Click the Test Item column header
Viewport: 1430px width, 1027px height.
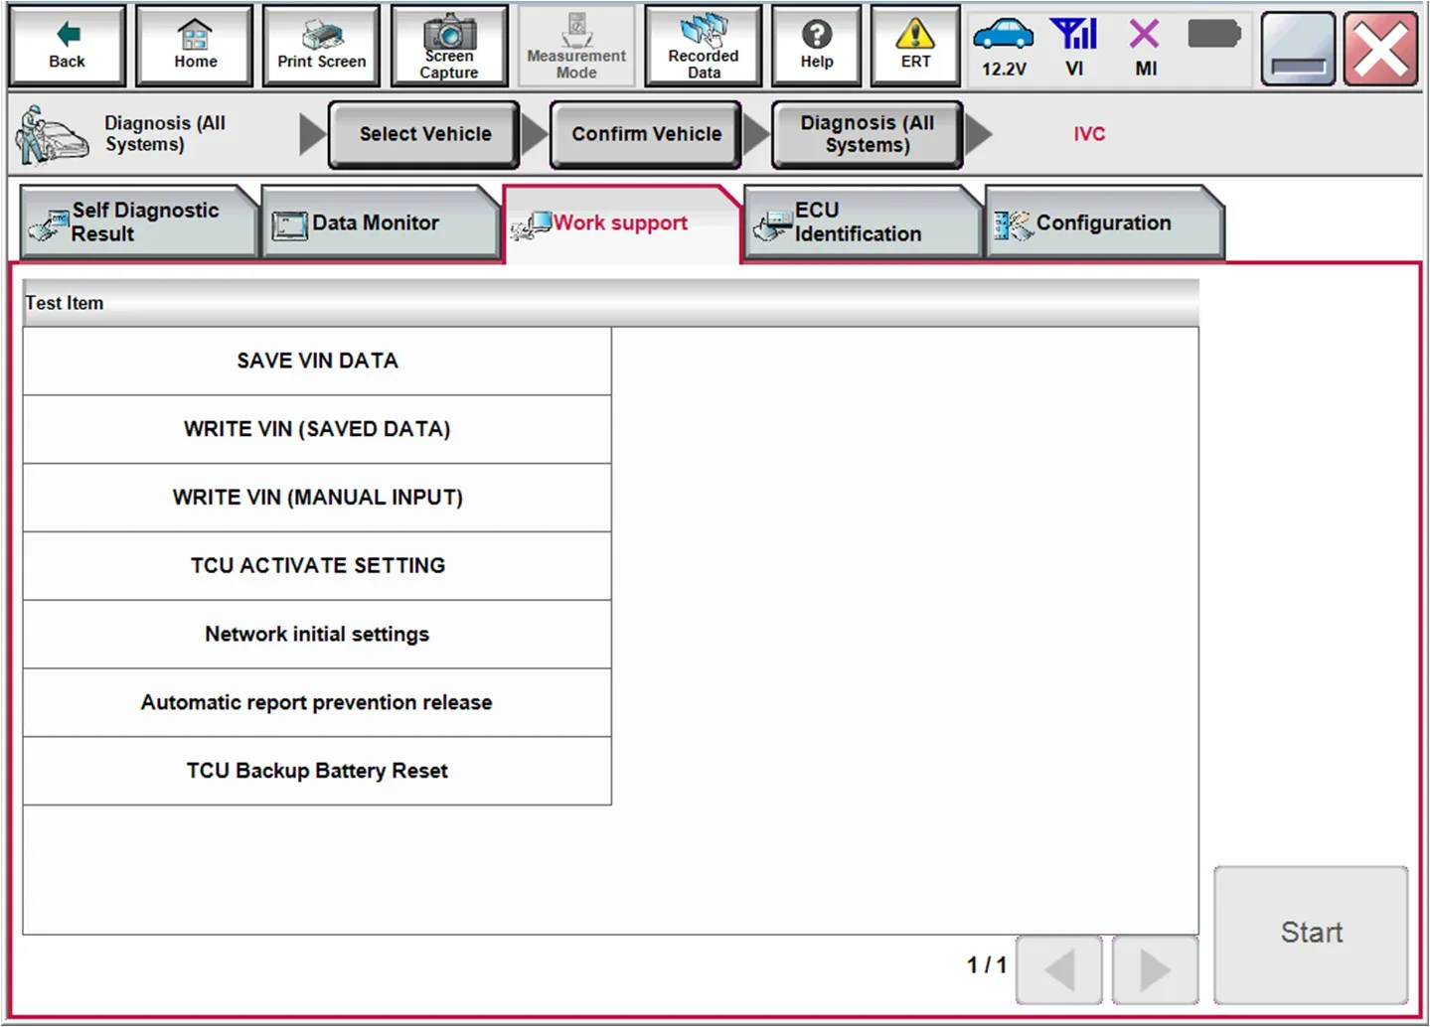610,303
